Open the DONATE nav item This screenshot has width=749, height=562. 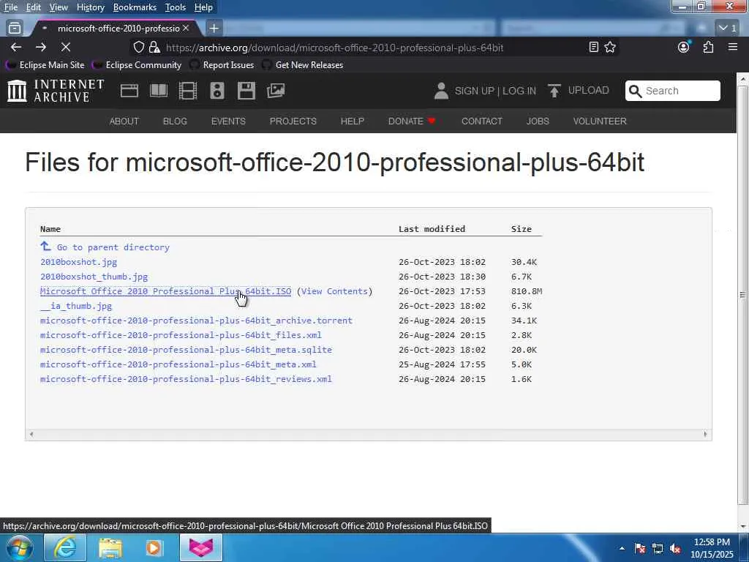[412, 121]
